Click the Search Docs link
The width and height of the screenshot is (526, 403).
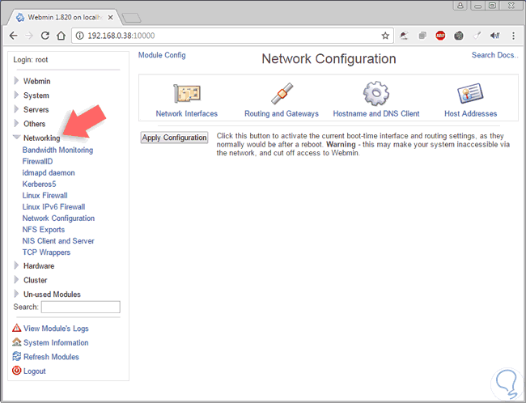[494, 55]
